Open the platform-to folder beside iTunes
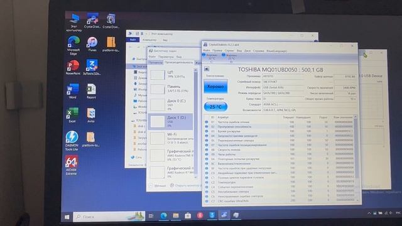Screen dimensions: 402x226 [111, 44]
